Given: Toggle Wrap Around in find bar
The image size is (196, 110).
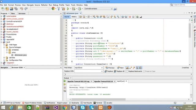Looking at the screenshot, I should (x=141, y=68).
